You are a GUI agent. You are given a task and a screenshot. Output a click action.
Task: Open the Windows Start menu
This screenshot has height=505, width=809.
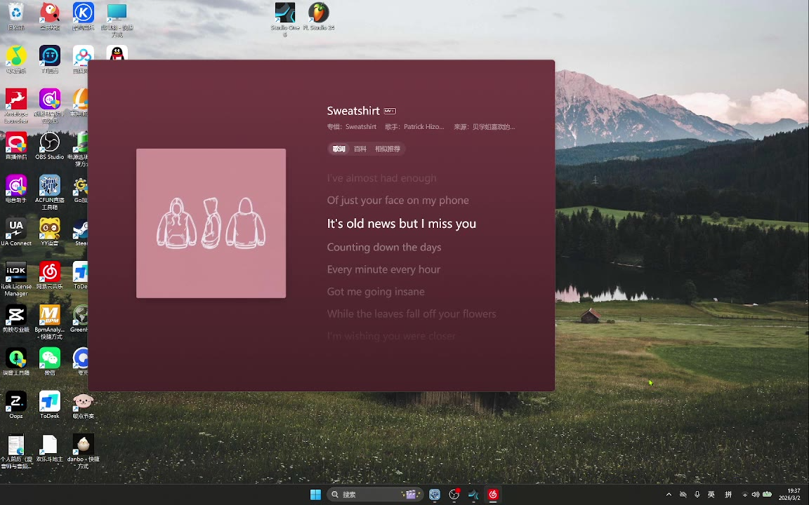coord(315,494)
